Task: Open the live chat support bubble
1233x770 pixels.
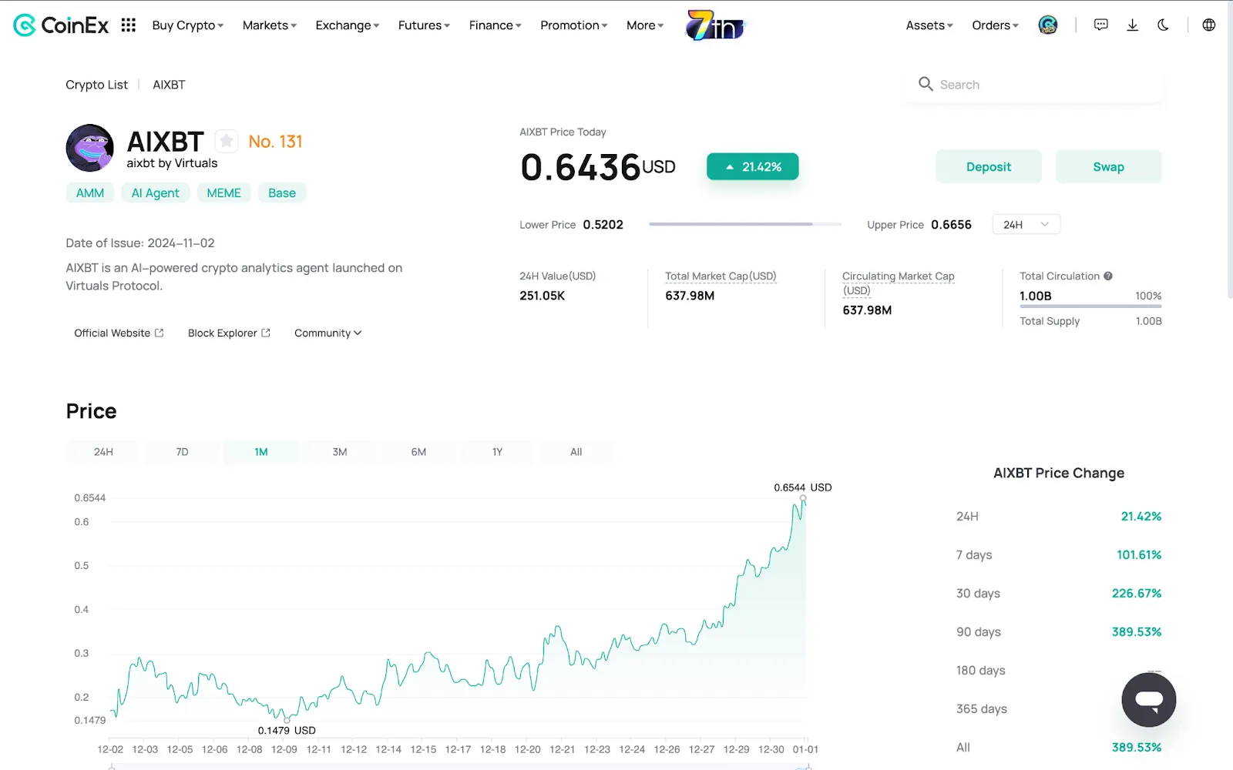Action: pos(1149,700)
